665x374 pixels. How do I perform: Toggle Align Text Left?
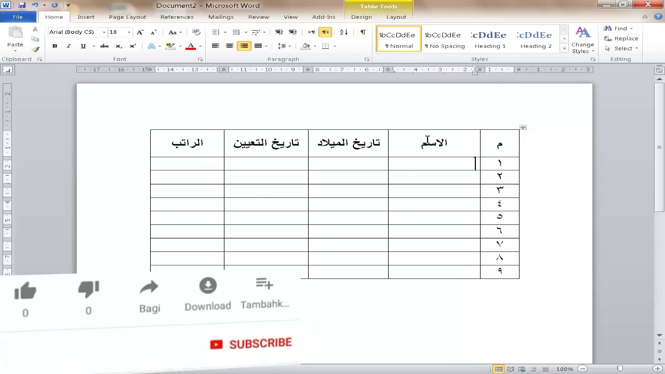tap(215, 46)
